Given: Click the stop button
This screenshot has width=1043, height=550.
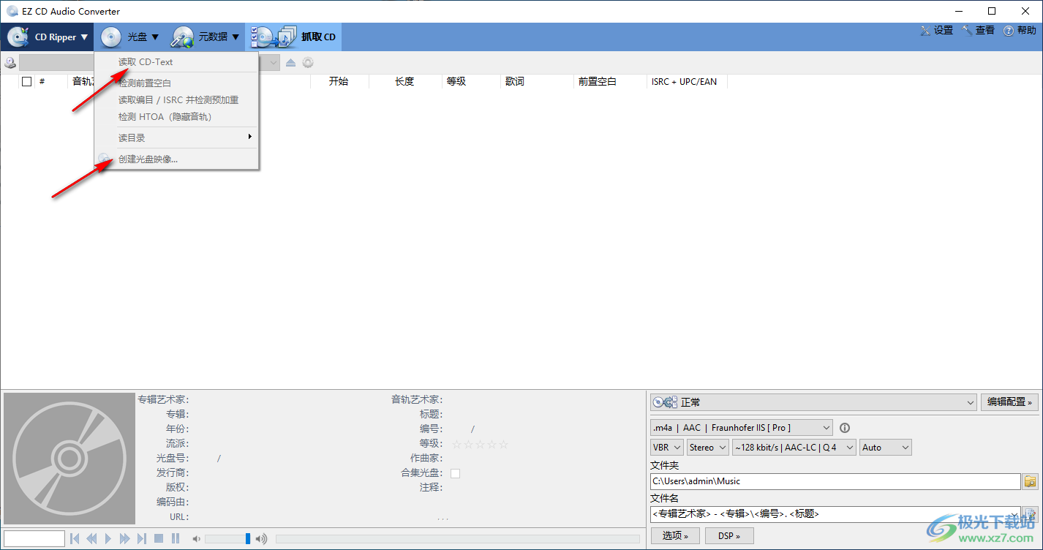Looking at the screenshot, I should 159,539.
